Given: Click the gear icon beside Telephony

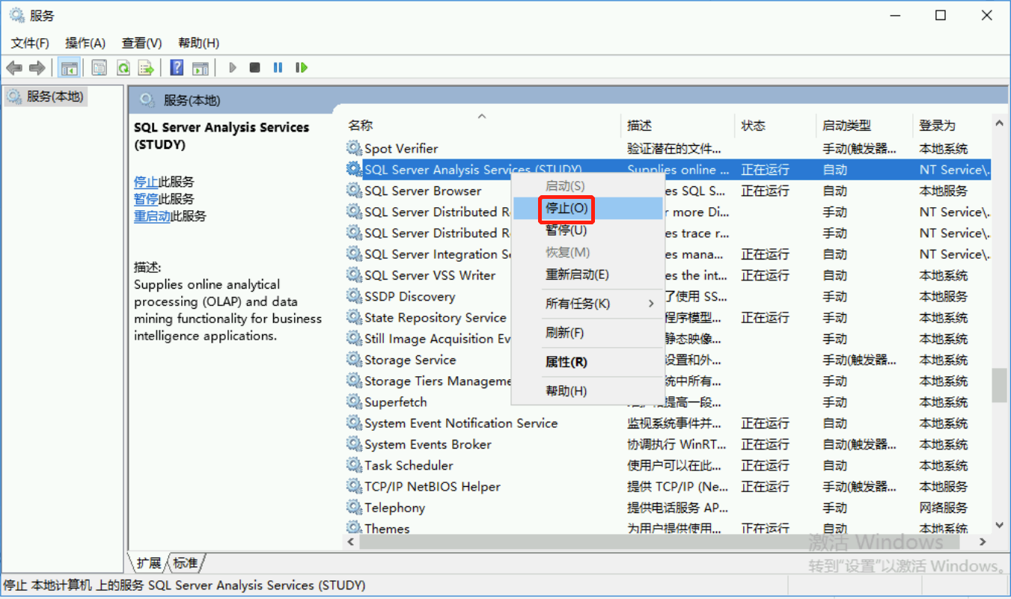Looking at the screenshot, I should tap(354, 507).
